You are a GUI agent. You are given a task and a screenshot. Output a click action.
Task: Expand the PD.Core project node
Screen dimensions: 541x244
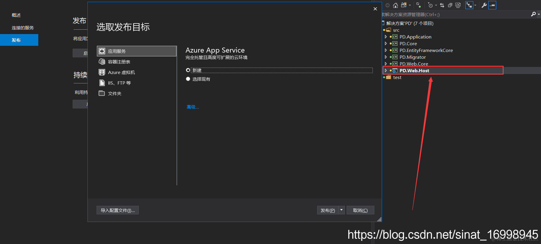386,43
